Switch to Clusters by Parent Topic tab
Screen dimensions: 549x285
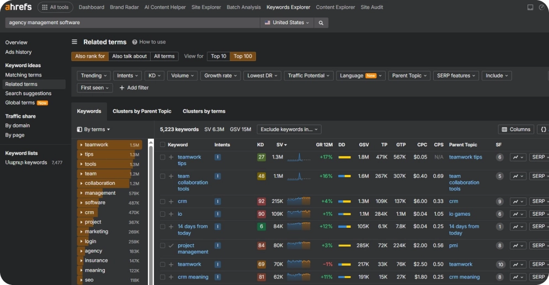pos(142,111)
